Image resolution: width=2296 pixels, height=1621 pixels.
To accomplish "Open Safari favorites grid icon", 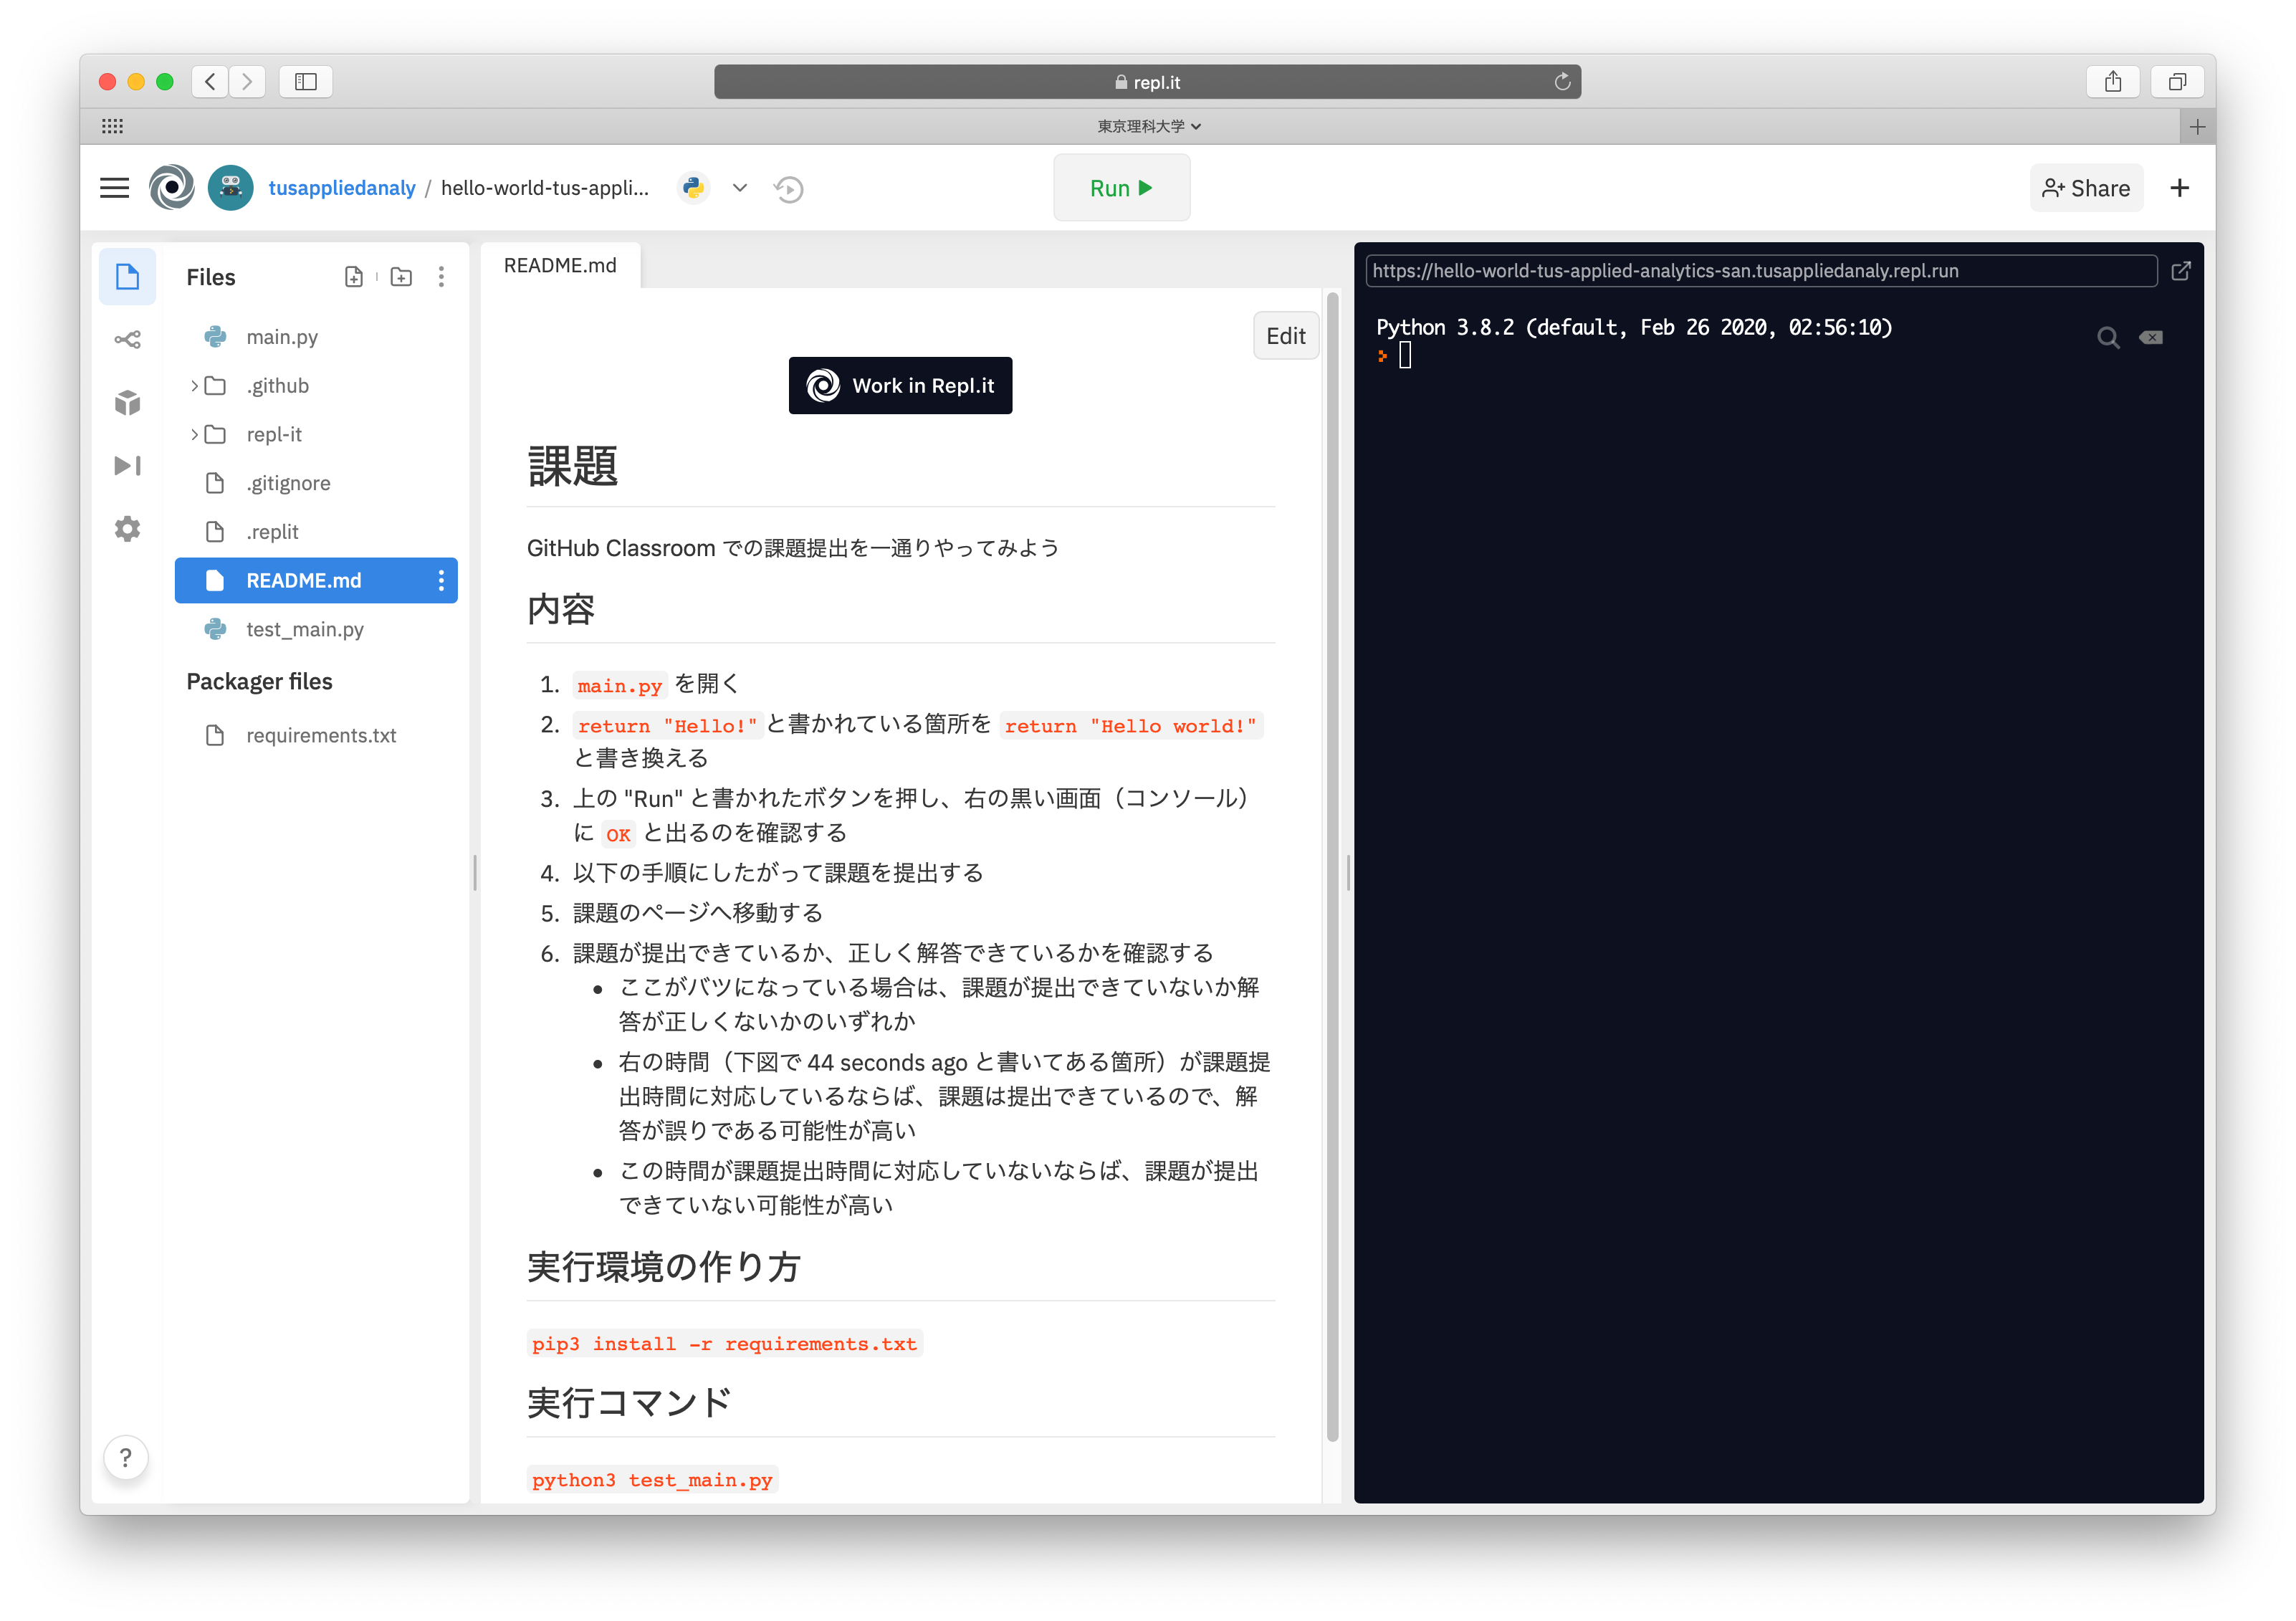I will pyautogui.click(x=112, y=126).
